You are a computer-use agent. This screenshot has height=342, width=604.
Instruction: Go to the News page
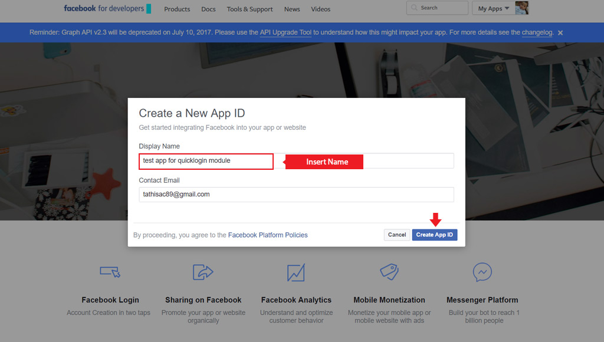(x=292, y=9)
